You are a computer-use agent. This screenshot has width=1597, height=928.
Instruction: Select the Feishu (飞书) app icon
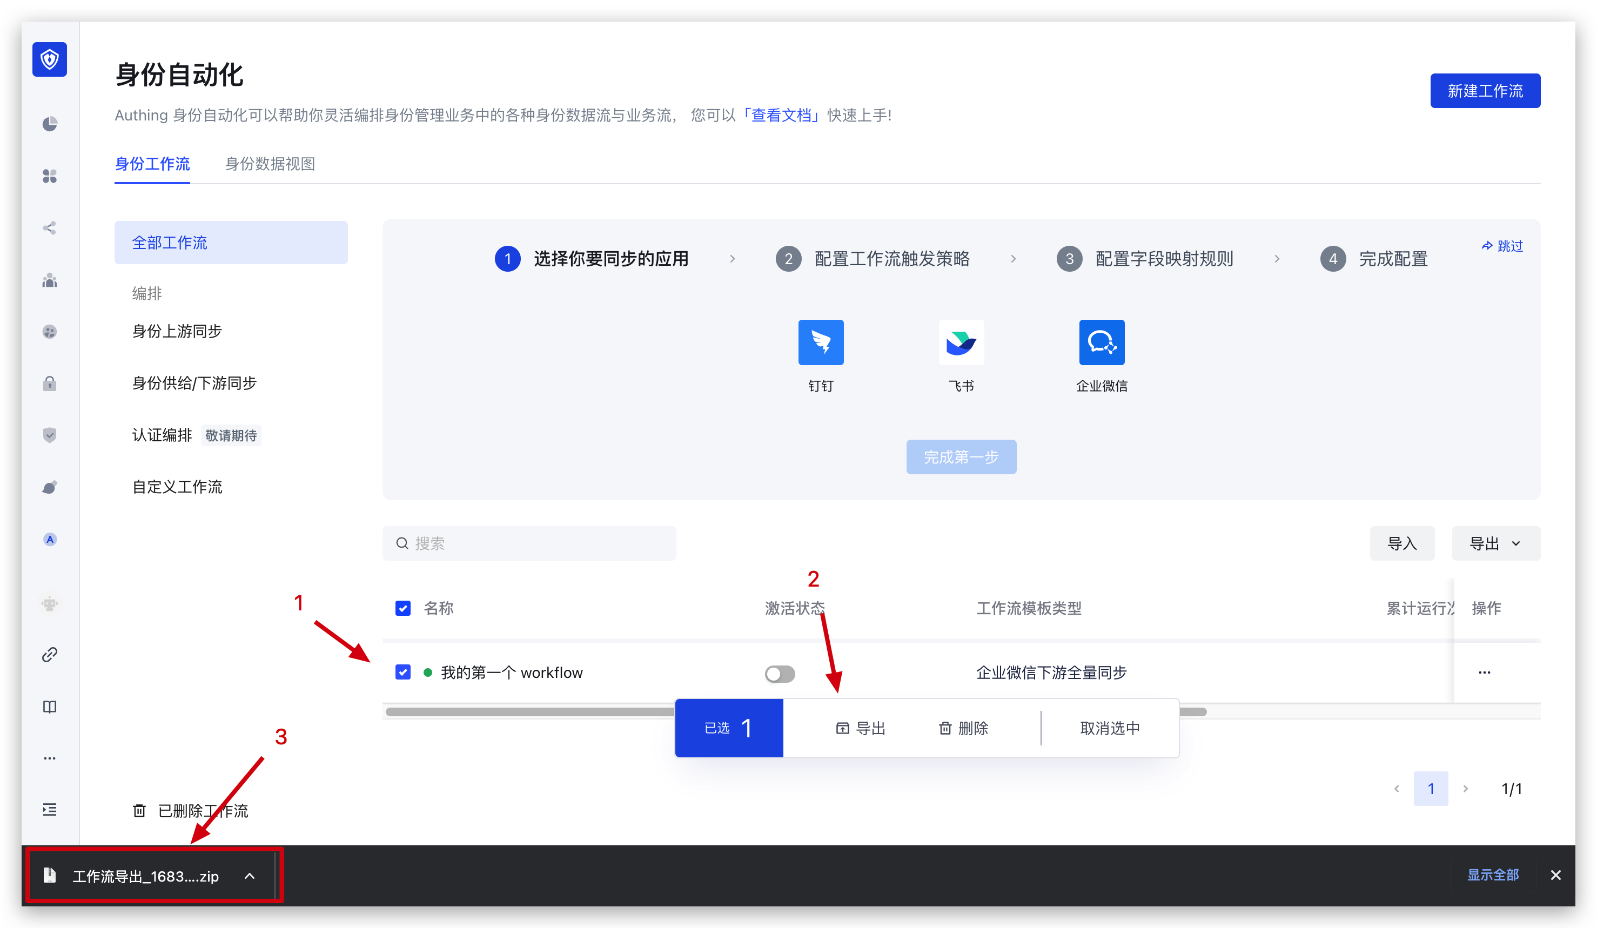[961, 342]
